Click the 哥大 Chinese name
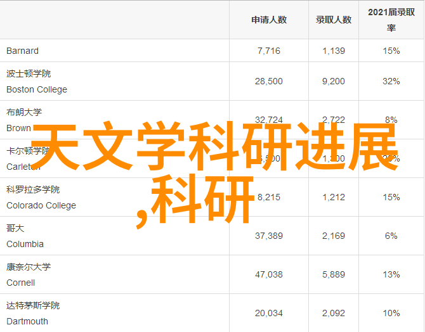The image size is (425, 332). 15,228
